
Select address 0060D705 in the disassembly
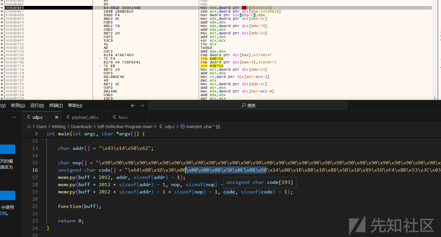pos(15,55)
